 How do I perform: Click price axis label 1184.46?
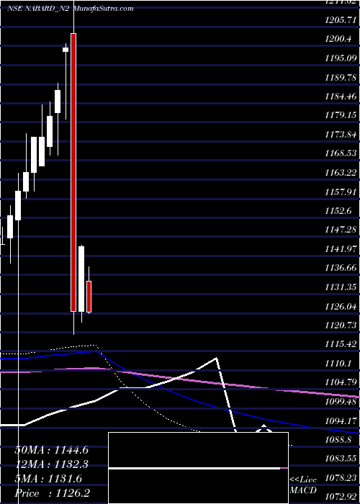click(341, 96)
